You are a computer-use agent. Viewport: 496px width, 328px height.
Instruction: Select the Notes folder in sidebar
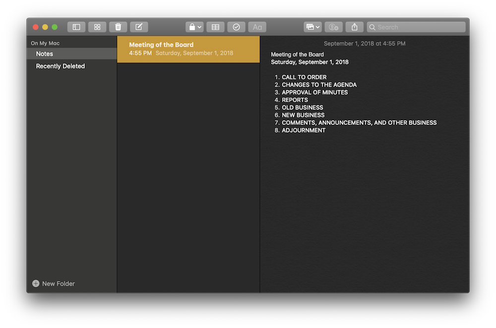(45, 54)
